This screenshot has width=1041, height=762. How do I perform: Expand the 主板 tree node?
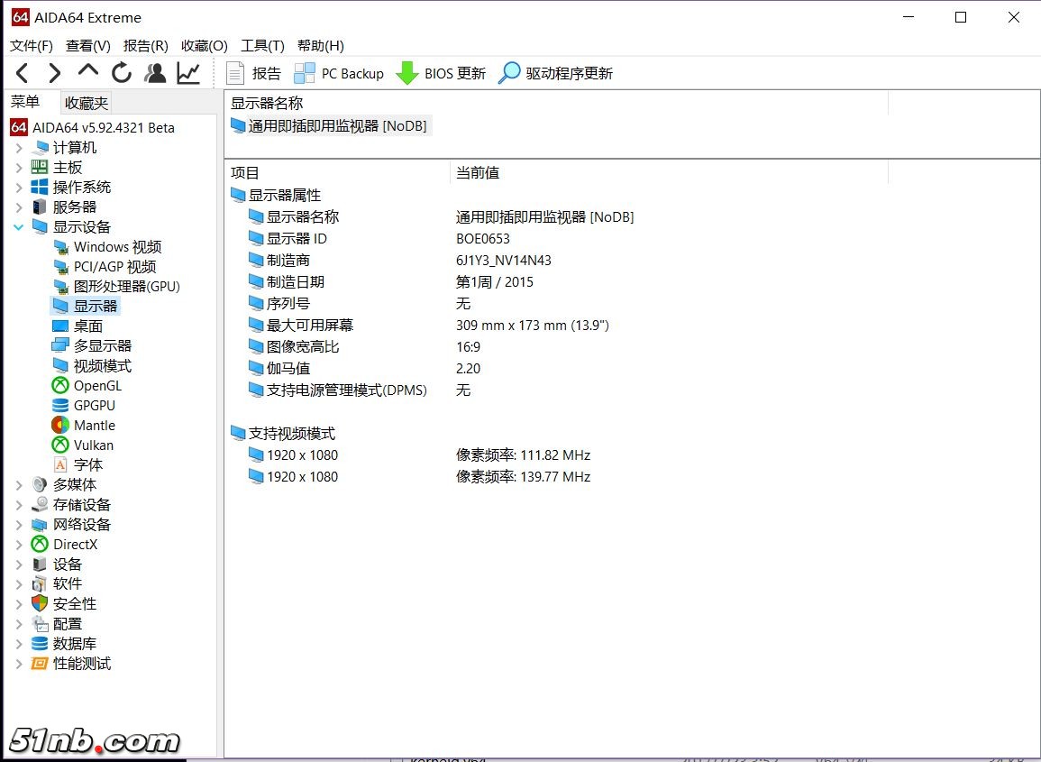[19, 168]
